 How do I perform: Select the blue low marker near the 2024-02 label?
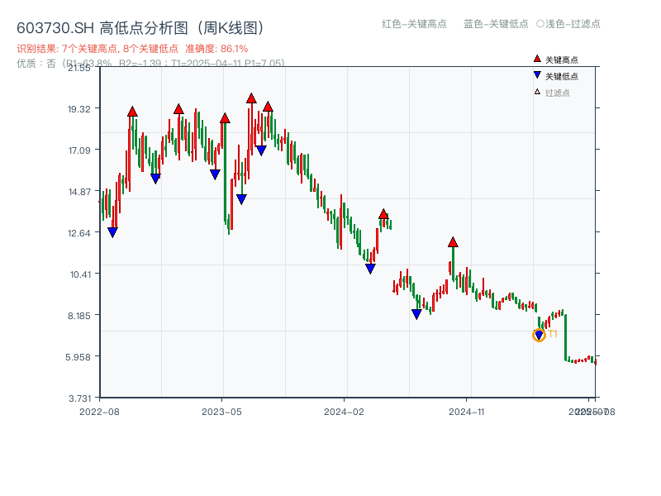(x=370, y=268)
